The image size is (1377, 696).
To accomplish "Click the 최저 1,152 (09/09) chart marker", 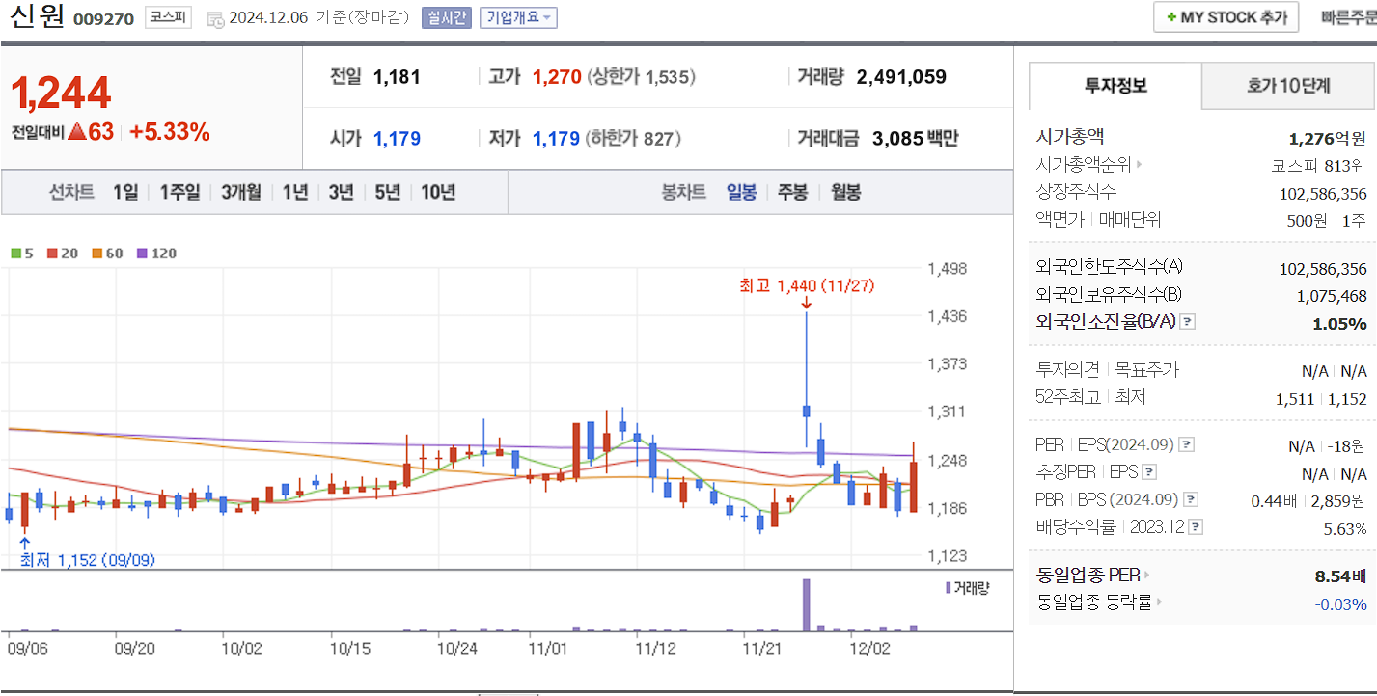I will pos(88,560).
